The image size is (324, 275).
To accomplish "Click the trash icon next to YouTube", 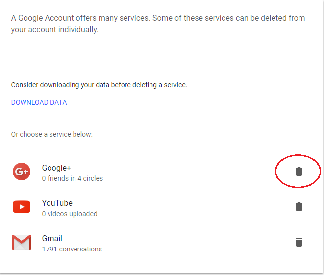I will tap(299, 207).
